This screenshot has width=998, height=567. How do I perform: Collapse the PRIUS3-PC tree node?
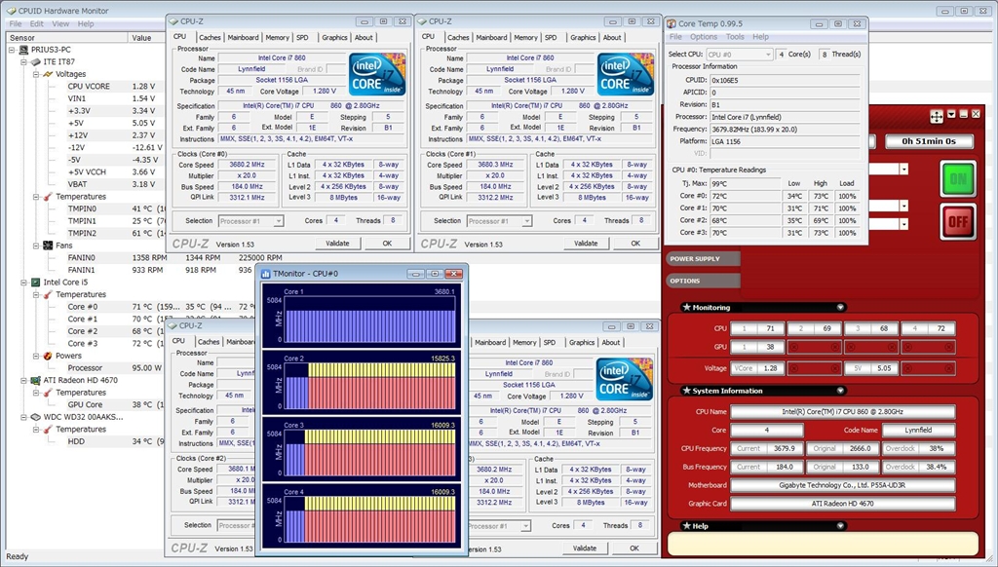coord(12,50)
